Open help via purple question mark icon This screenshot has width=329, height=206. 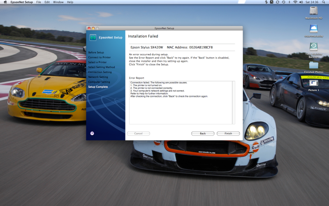(92, 133)
